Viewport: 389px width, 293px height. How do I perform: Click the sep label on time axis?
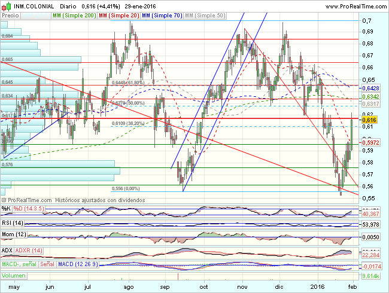click(x=165, y=287)
